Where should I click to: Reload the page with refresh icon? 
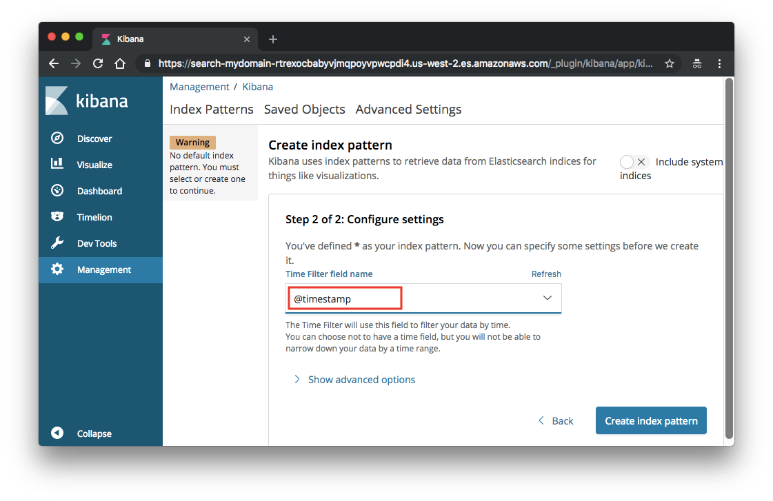click(x=98, y=63)
